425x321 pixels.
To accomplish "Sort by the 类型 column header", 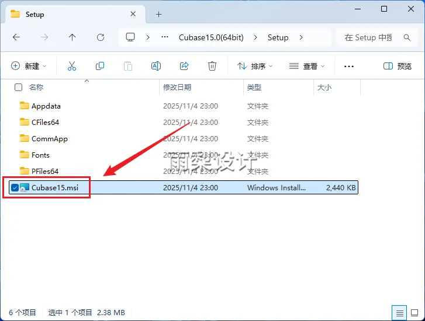I will click(254, 88).
